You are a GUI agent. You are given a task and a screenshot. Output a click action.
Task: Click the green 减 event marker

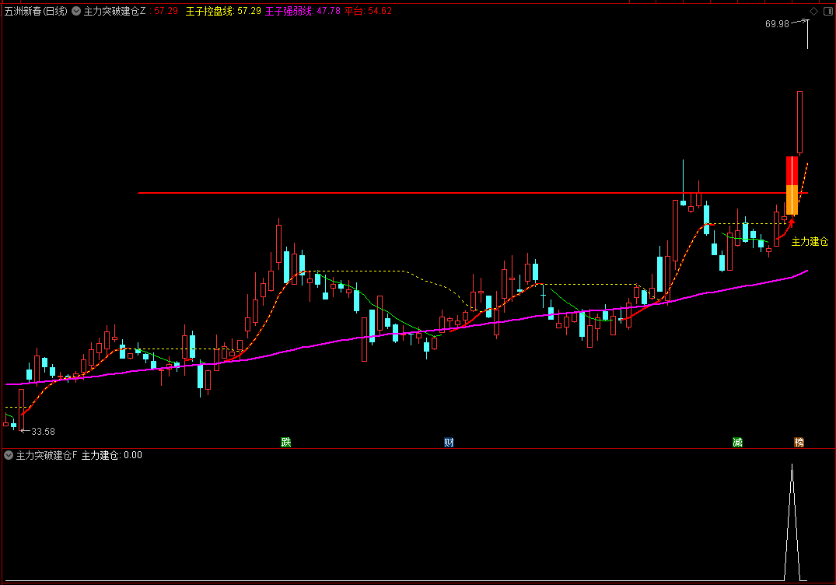tap(737, 443)
